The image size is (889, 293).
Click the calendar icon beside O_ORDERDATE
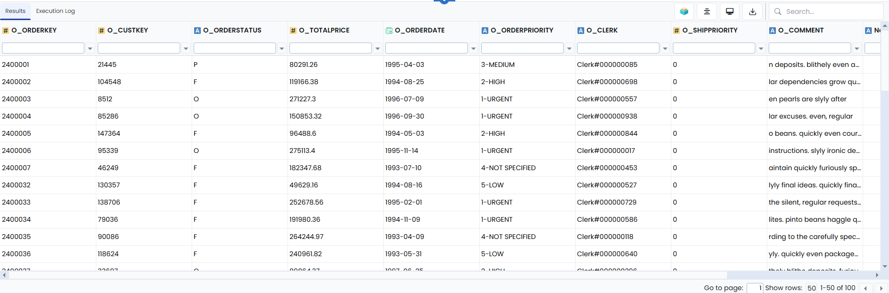389,31
